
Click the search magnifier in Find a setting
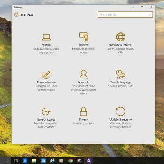point(150,14)
